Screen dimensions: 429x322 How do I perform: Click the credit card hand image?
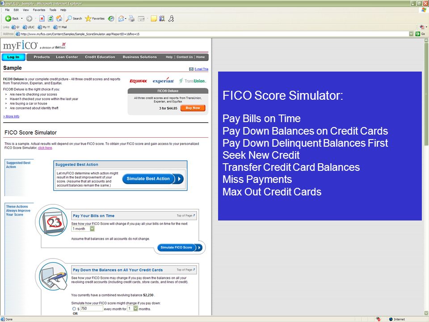click(53, 276)
